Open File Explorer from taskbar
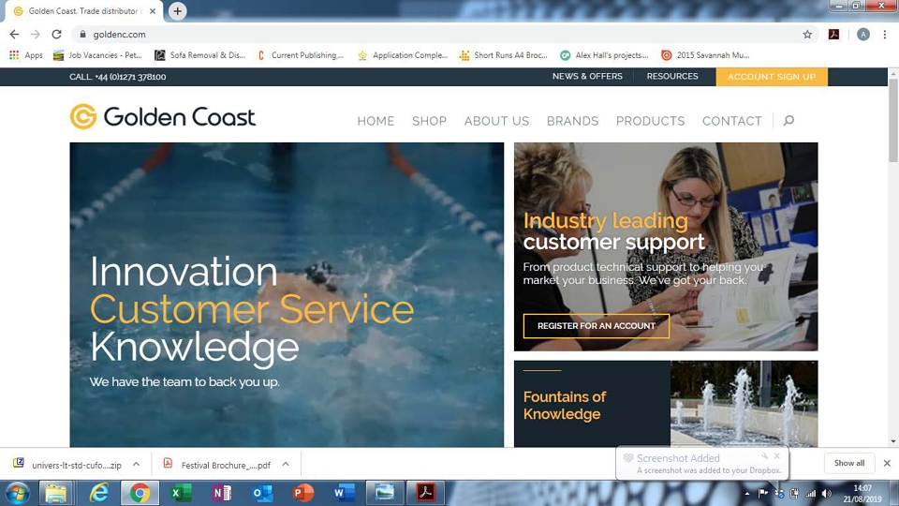Screen dimensions: 899x506 coord(56,493)
